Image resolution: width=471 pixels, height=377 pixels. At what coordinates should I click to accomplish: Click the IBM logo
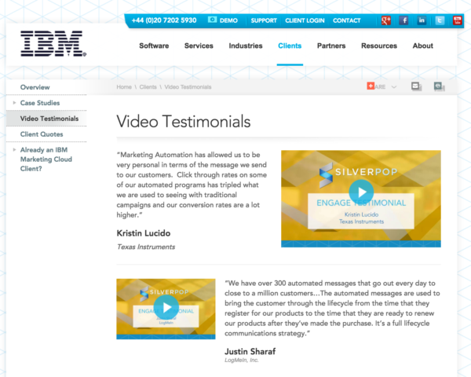(53, 44)
